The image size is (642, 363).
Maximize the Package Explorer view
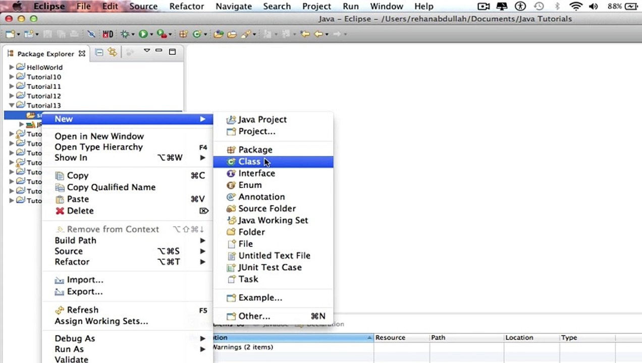pyautogui.click(x=172, y=51)
